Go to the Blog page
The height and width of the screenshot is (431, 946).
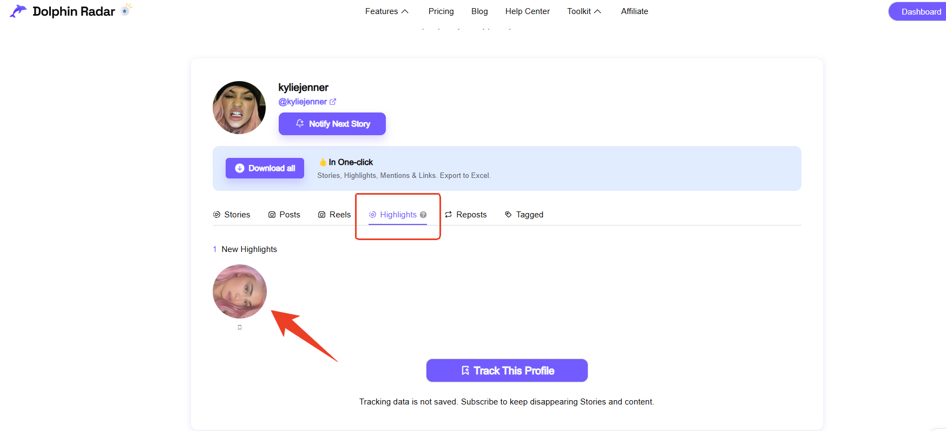(x=479, y=11)
